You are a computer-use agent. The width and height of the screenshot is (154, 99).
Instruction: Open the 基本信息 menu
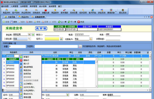(5, 6)
